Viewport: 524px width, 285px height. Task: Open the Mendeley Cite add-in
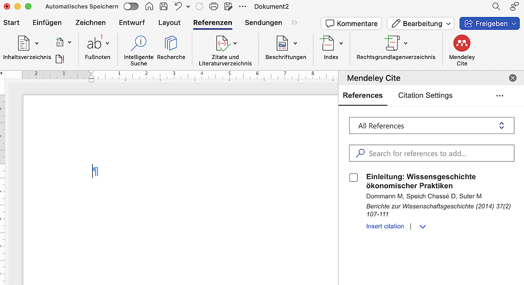pos(462,44)
